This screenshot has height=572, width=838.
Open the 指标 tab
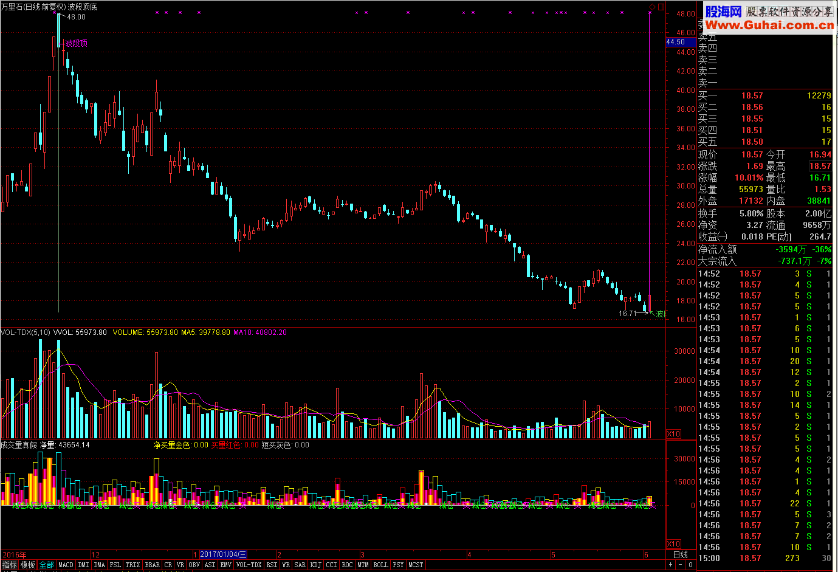tap(10, 565)
